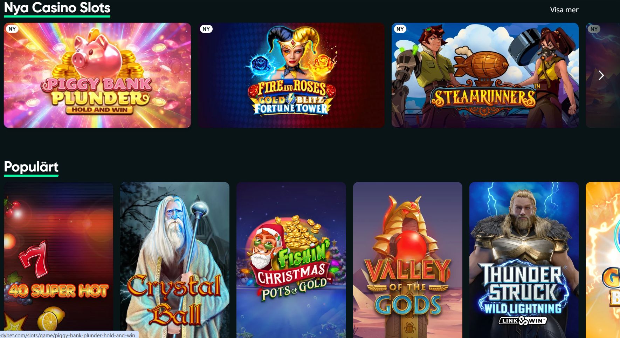Open Fire and Roses Fortune Tower slot
The height and width of the screenshot is (338, 620).
click(291, 75)
